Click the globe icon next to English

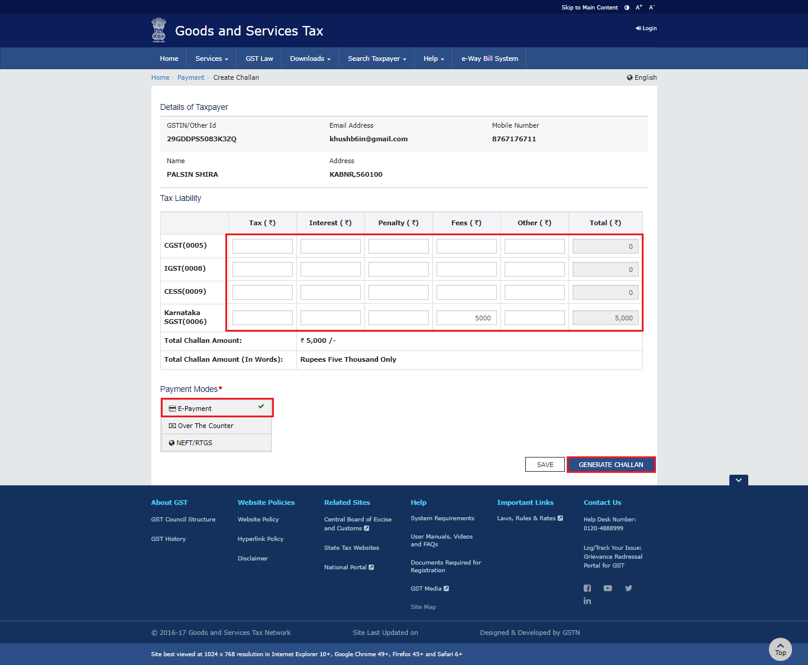(x=629, y=77)
